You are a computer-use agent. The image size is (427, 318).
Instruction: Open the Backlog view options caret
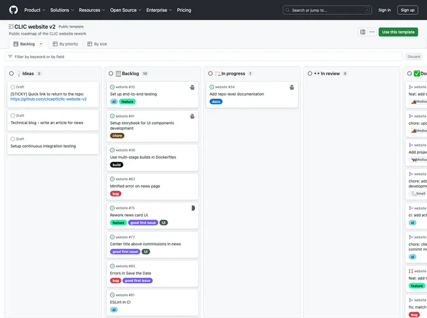[41, 44]
